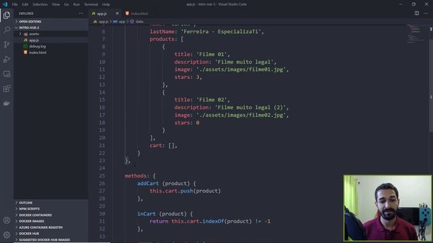Click the inCart method name

click(146, 214)
